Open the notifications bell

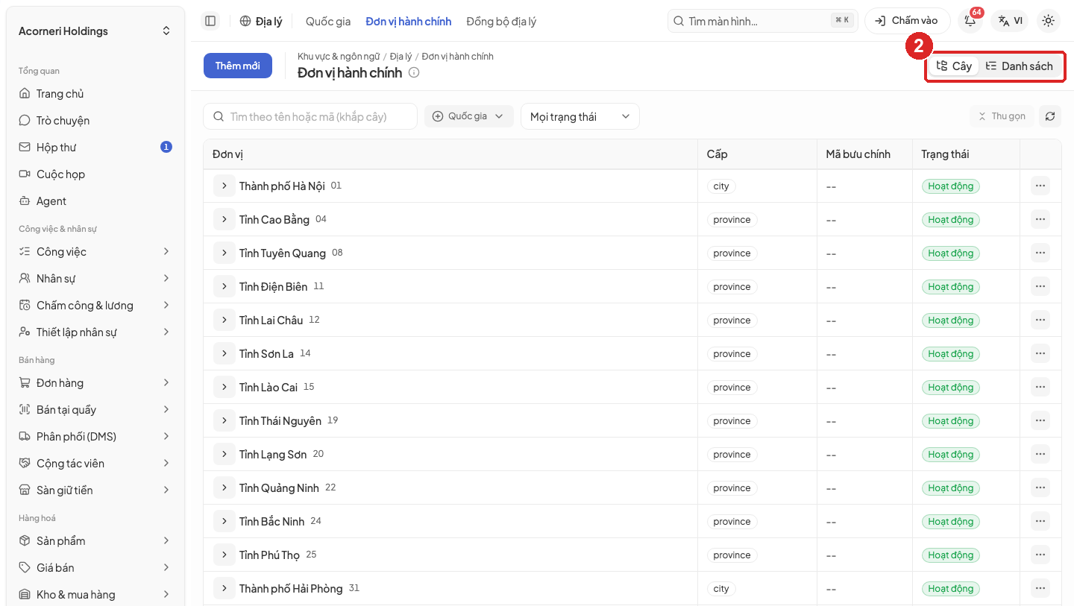coord(970,21)
